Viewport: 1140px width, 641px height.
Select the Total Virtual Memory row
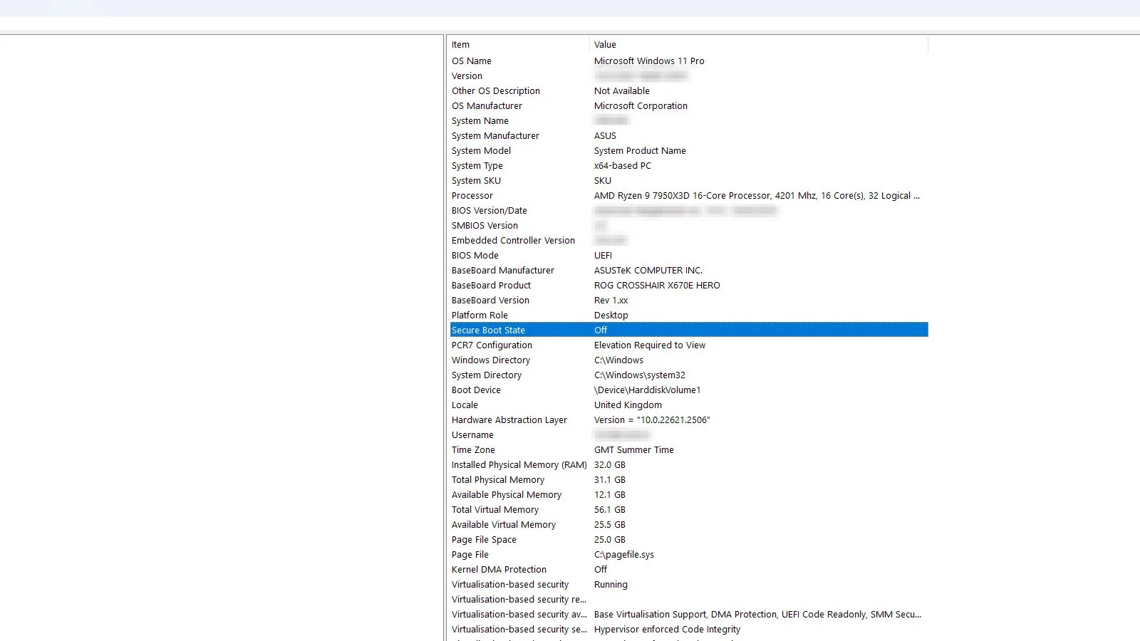689,509
